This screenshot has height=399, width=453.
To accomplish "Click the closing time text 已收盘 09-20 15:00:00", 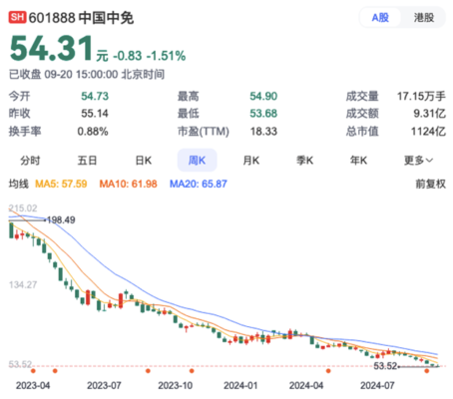I will pos(63,74).
